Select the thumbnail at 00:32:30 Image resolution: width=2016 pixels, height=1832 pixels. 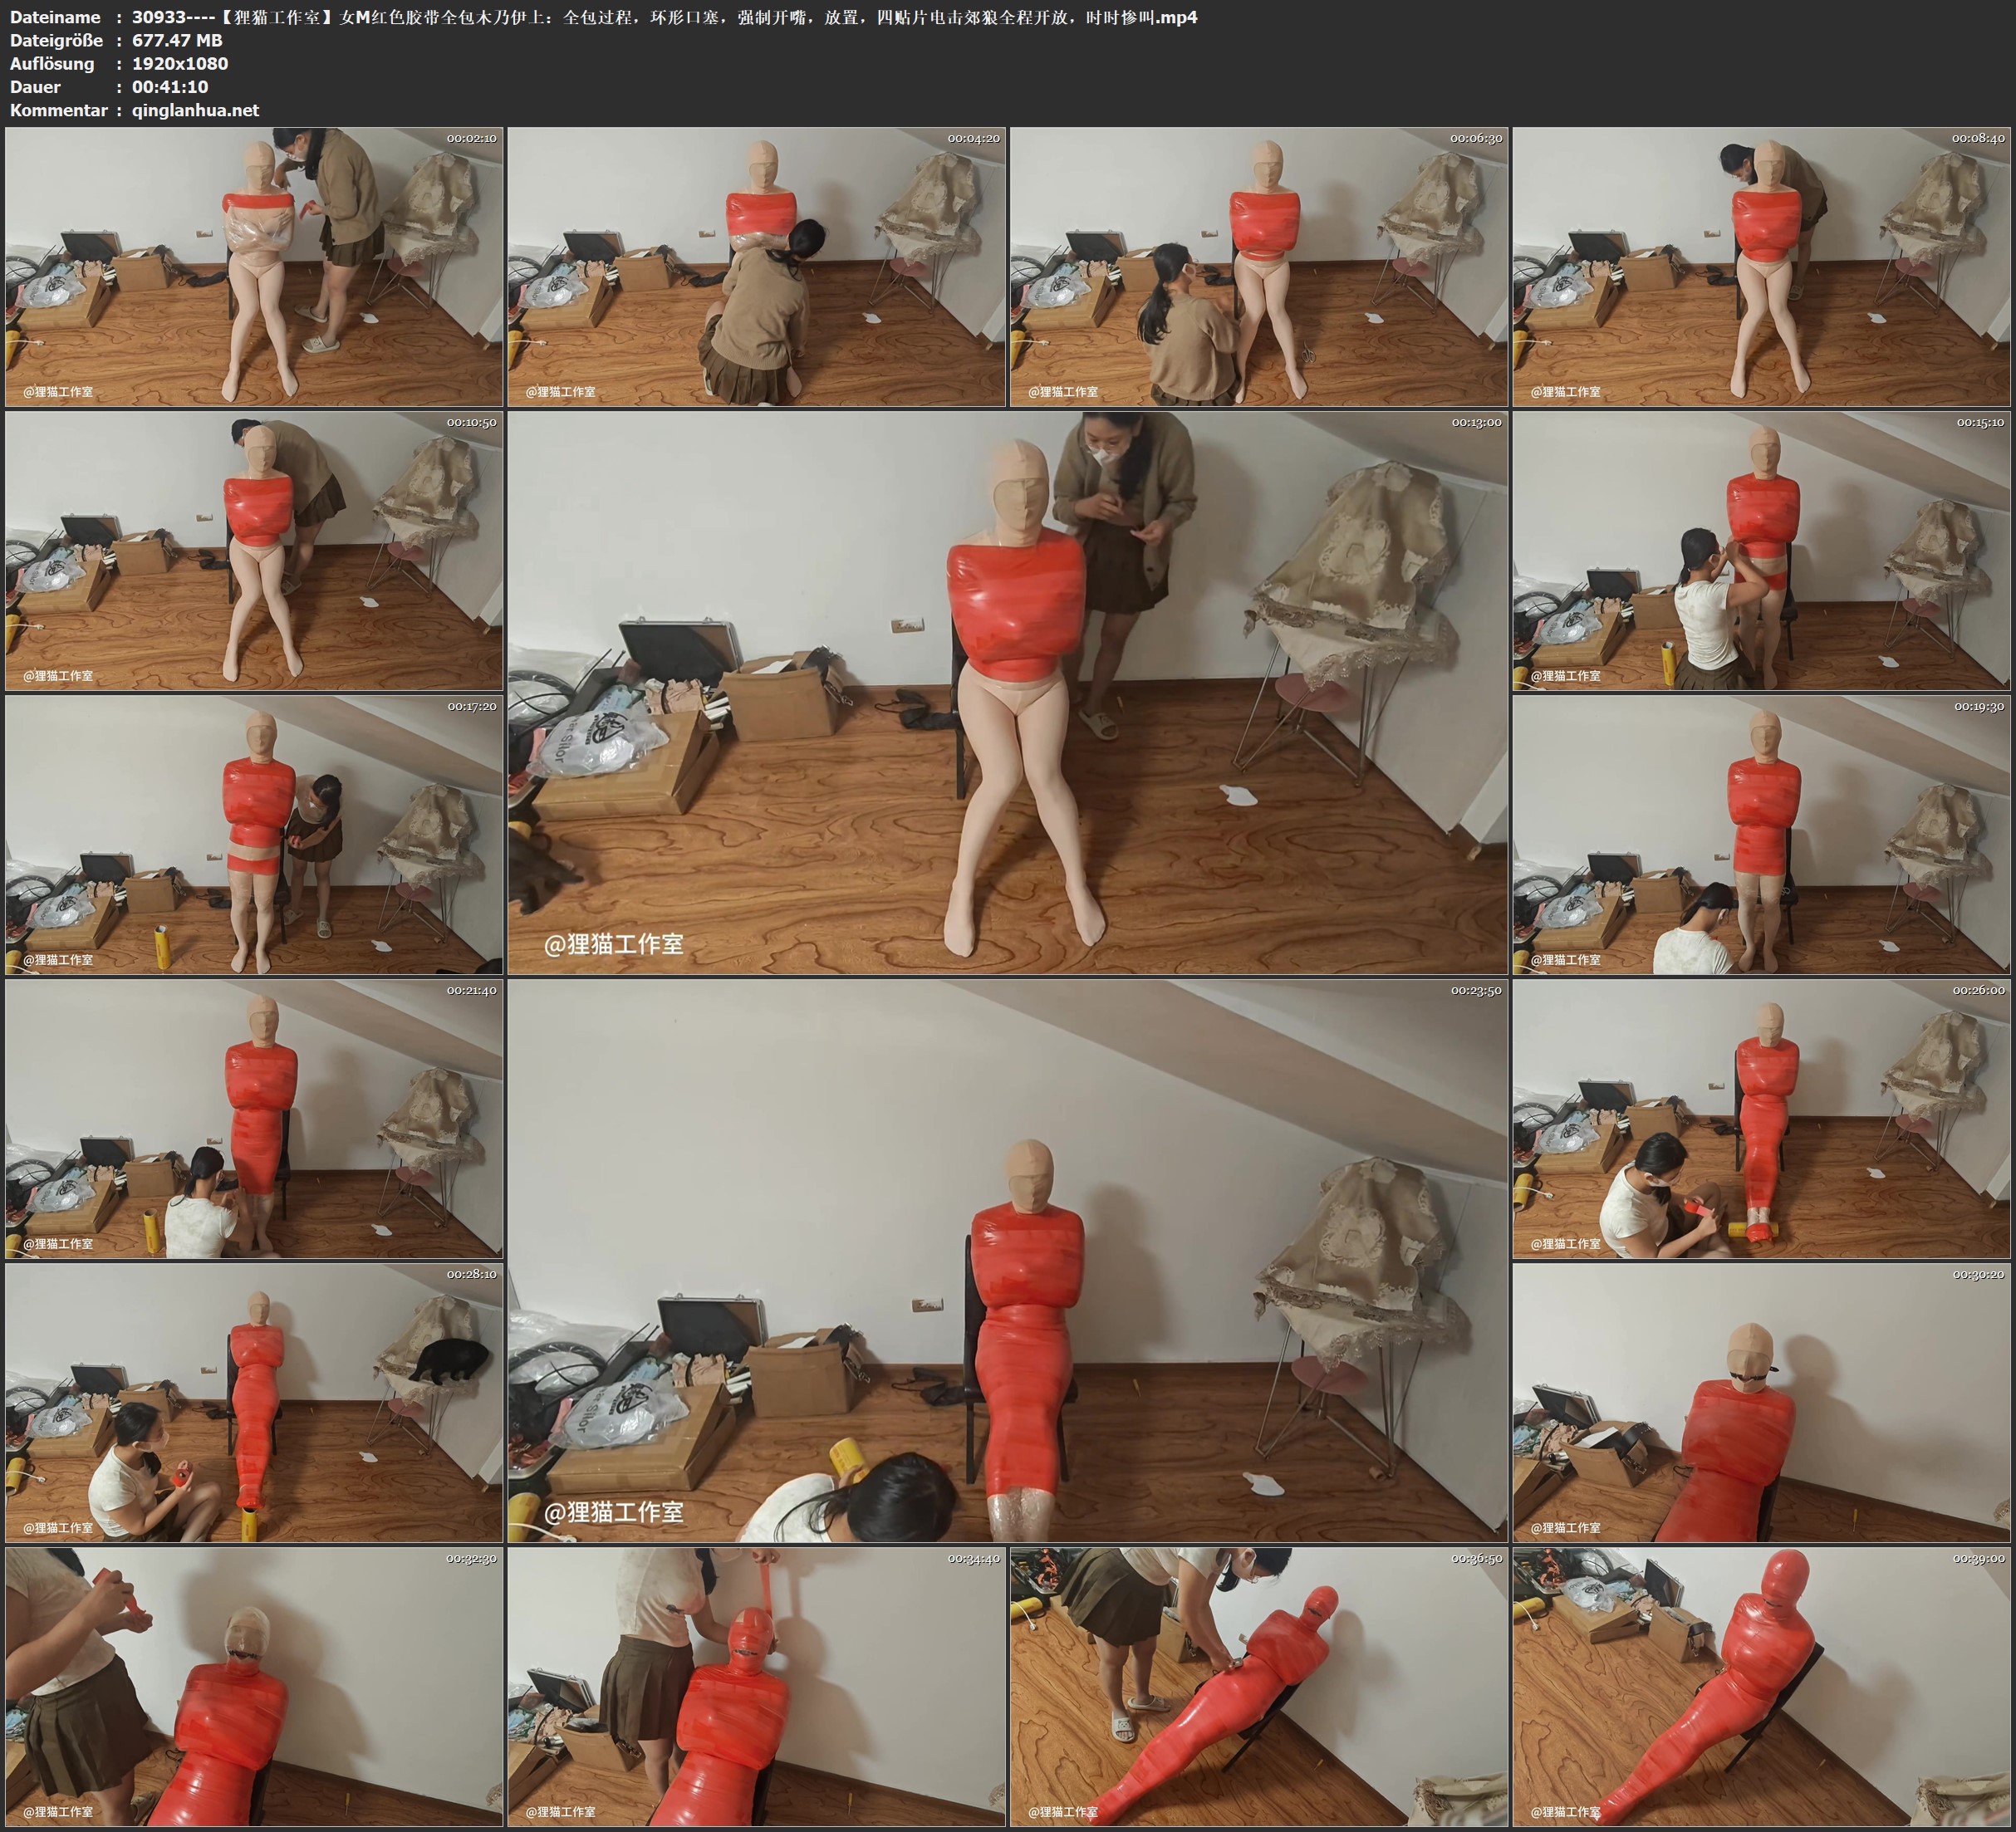(254, 1686)
